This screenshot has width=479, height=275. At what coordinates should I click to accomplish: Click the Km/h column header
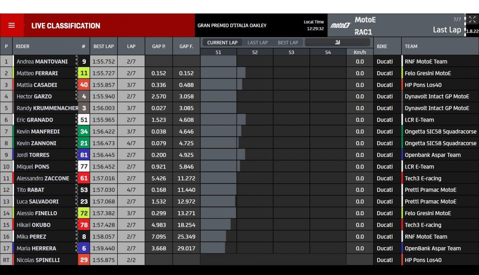pos(360,52)
